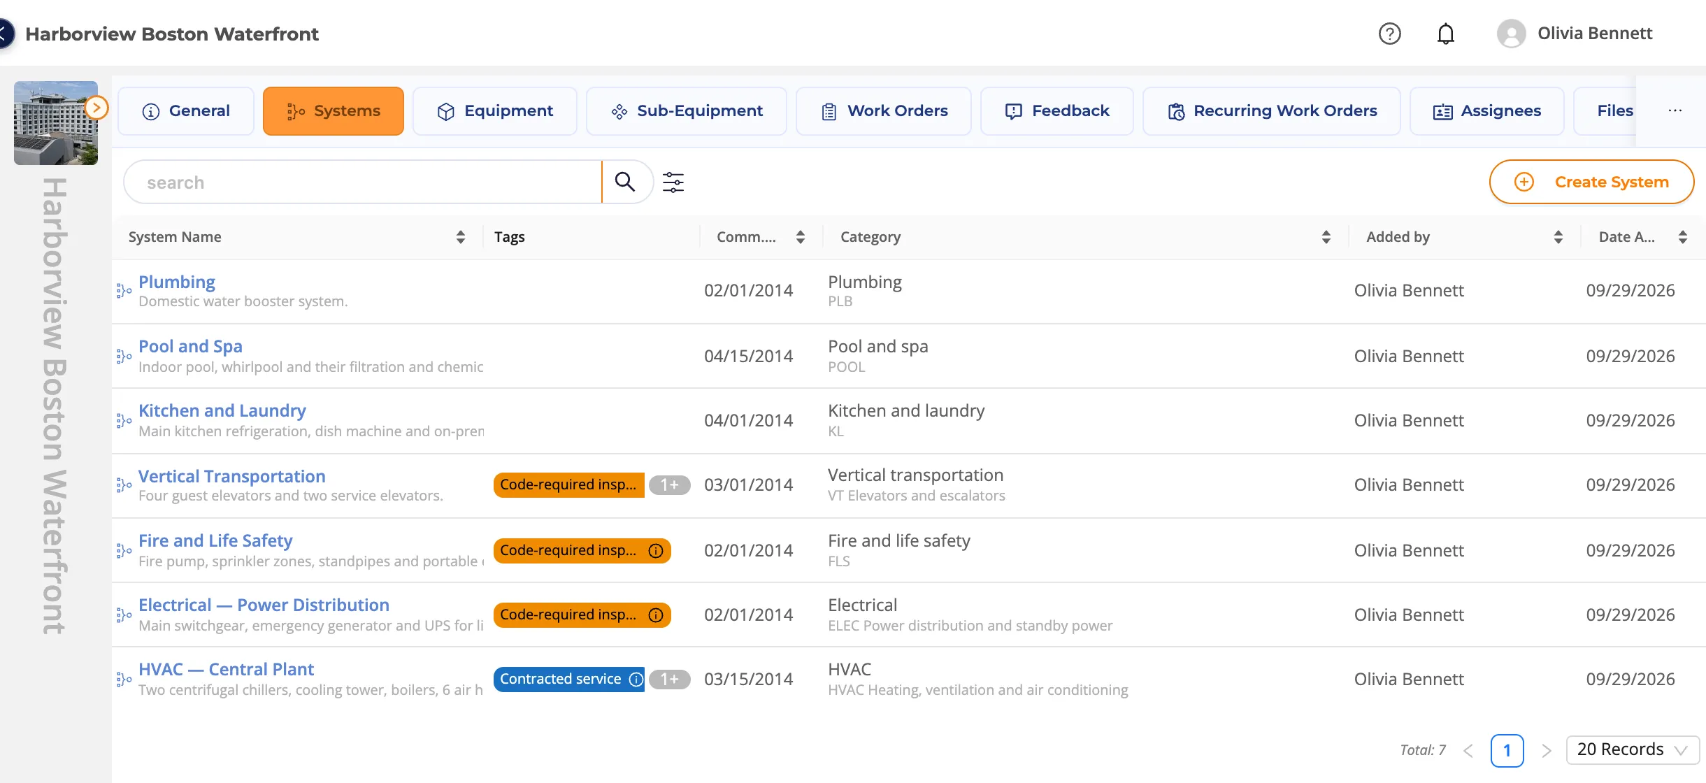Open the Sub-Equipment tab

[687, 111]
